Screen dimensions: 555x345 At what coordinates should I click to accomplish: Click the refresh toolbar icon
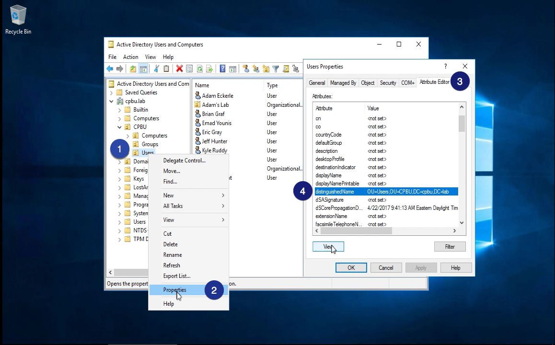[199, 69]
